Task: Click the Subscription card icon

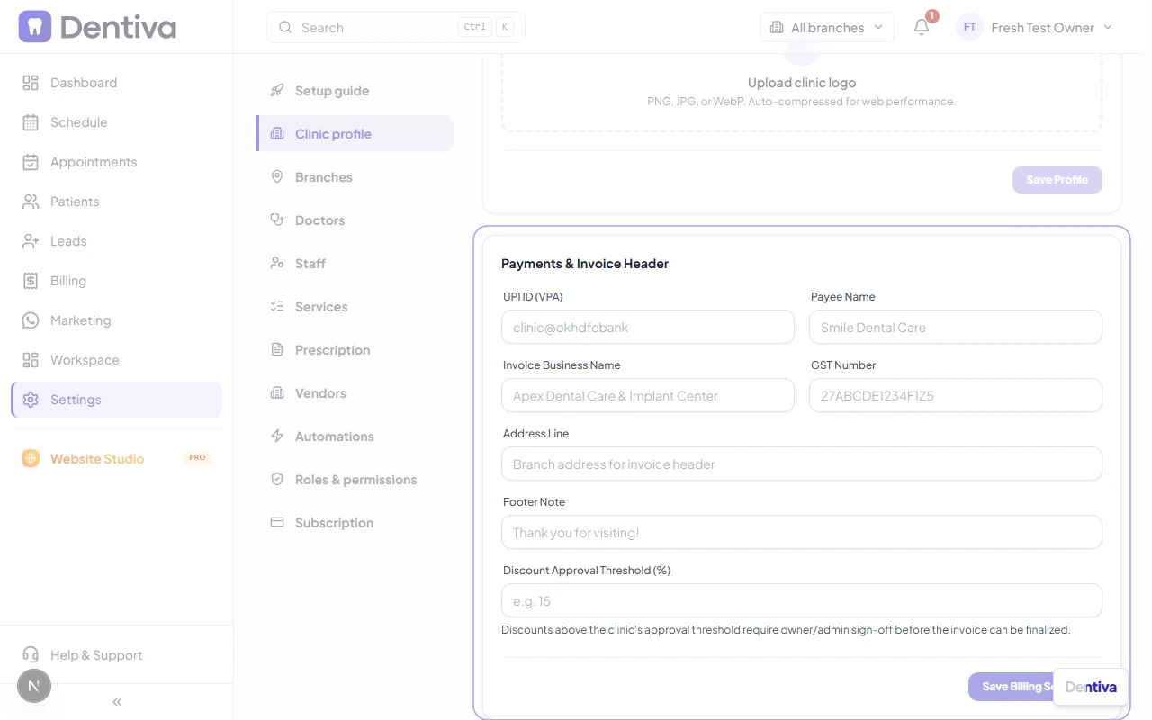Action: pyautogui.click(x=277, y=523)
